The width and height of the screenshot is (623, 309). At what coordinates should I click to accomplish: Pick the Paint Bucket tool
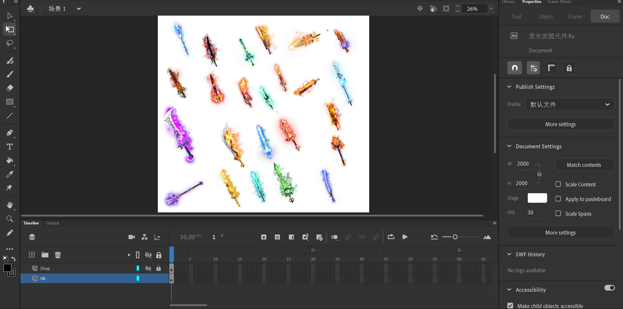click(x=10, y=160)
